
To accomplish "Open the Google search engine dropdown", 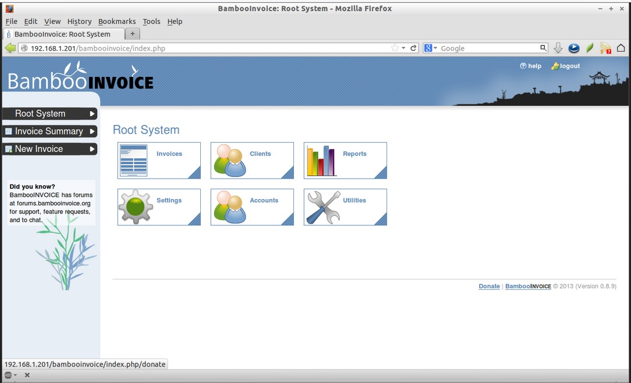I will point(430,48).
